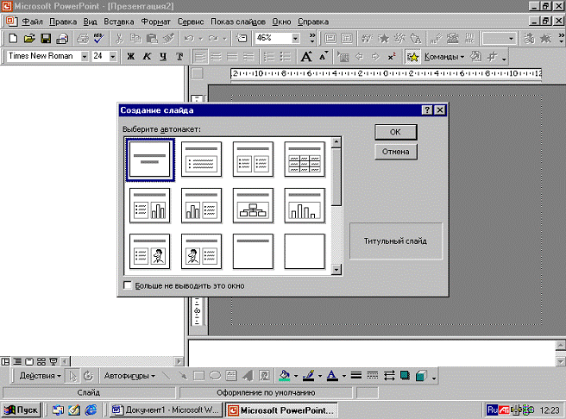Select the title slide layout thumbnail

click(x=150, y=159)
